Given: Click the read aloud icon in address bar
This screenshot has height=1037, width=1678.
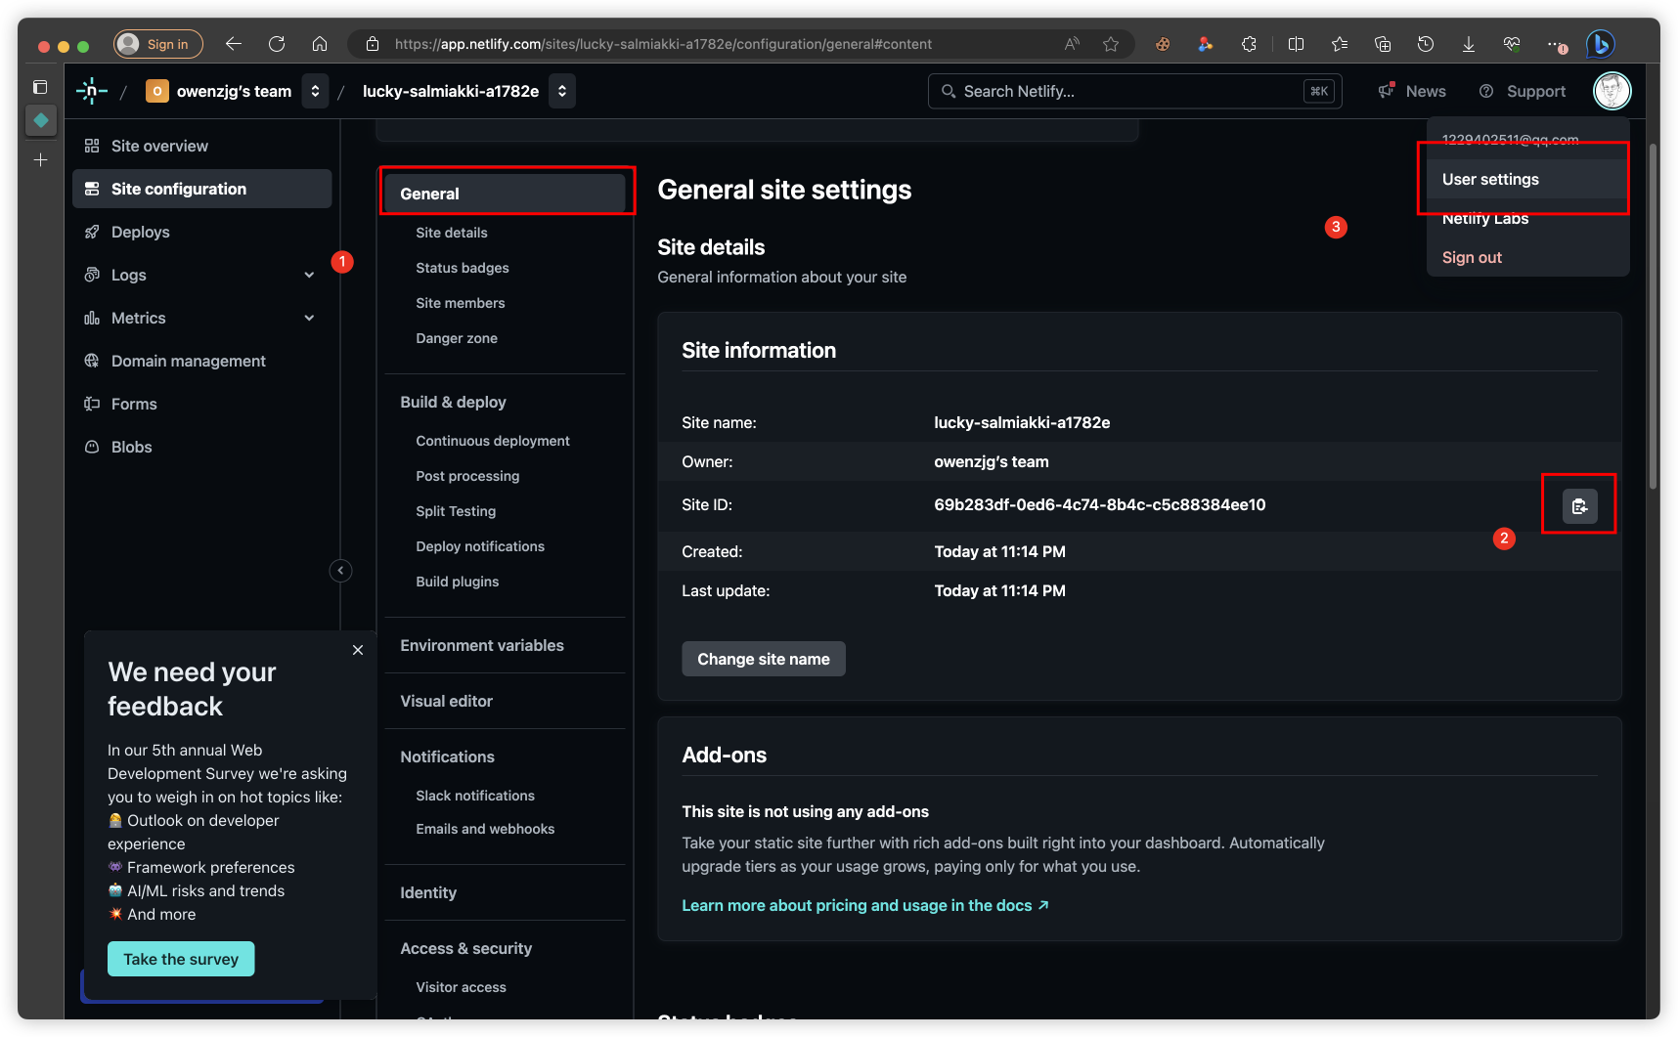Looking at the screenshot, I should point(1072,44).
